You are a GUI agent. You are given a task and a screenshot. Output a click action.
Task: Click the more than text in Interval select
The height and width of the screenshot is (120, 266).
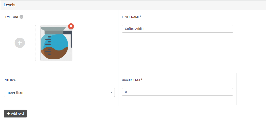[x=15, y=92]
